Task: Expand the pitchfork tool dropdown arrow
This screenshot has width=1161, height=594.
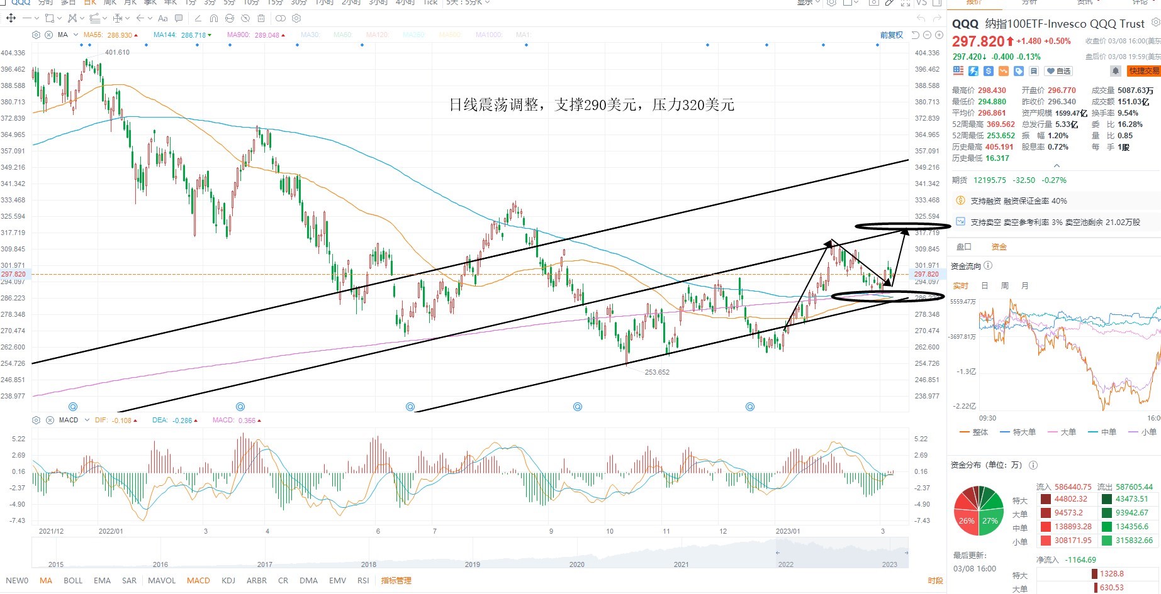Action: pos(82,18)
